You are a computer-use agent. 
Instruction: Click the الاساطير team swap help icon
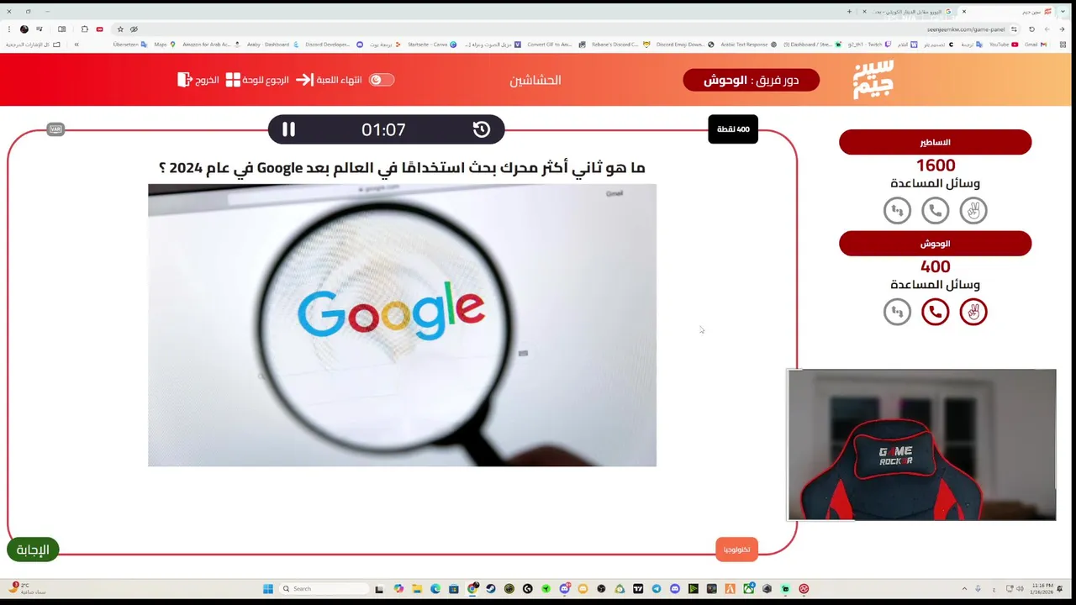point(898,211)
